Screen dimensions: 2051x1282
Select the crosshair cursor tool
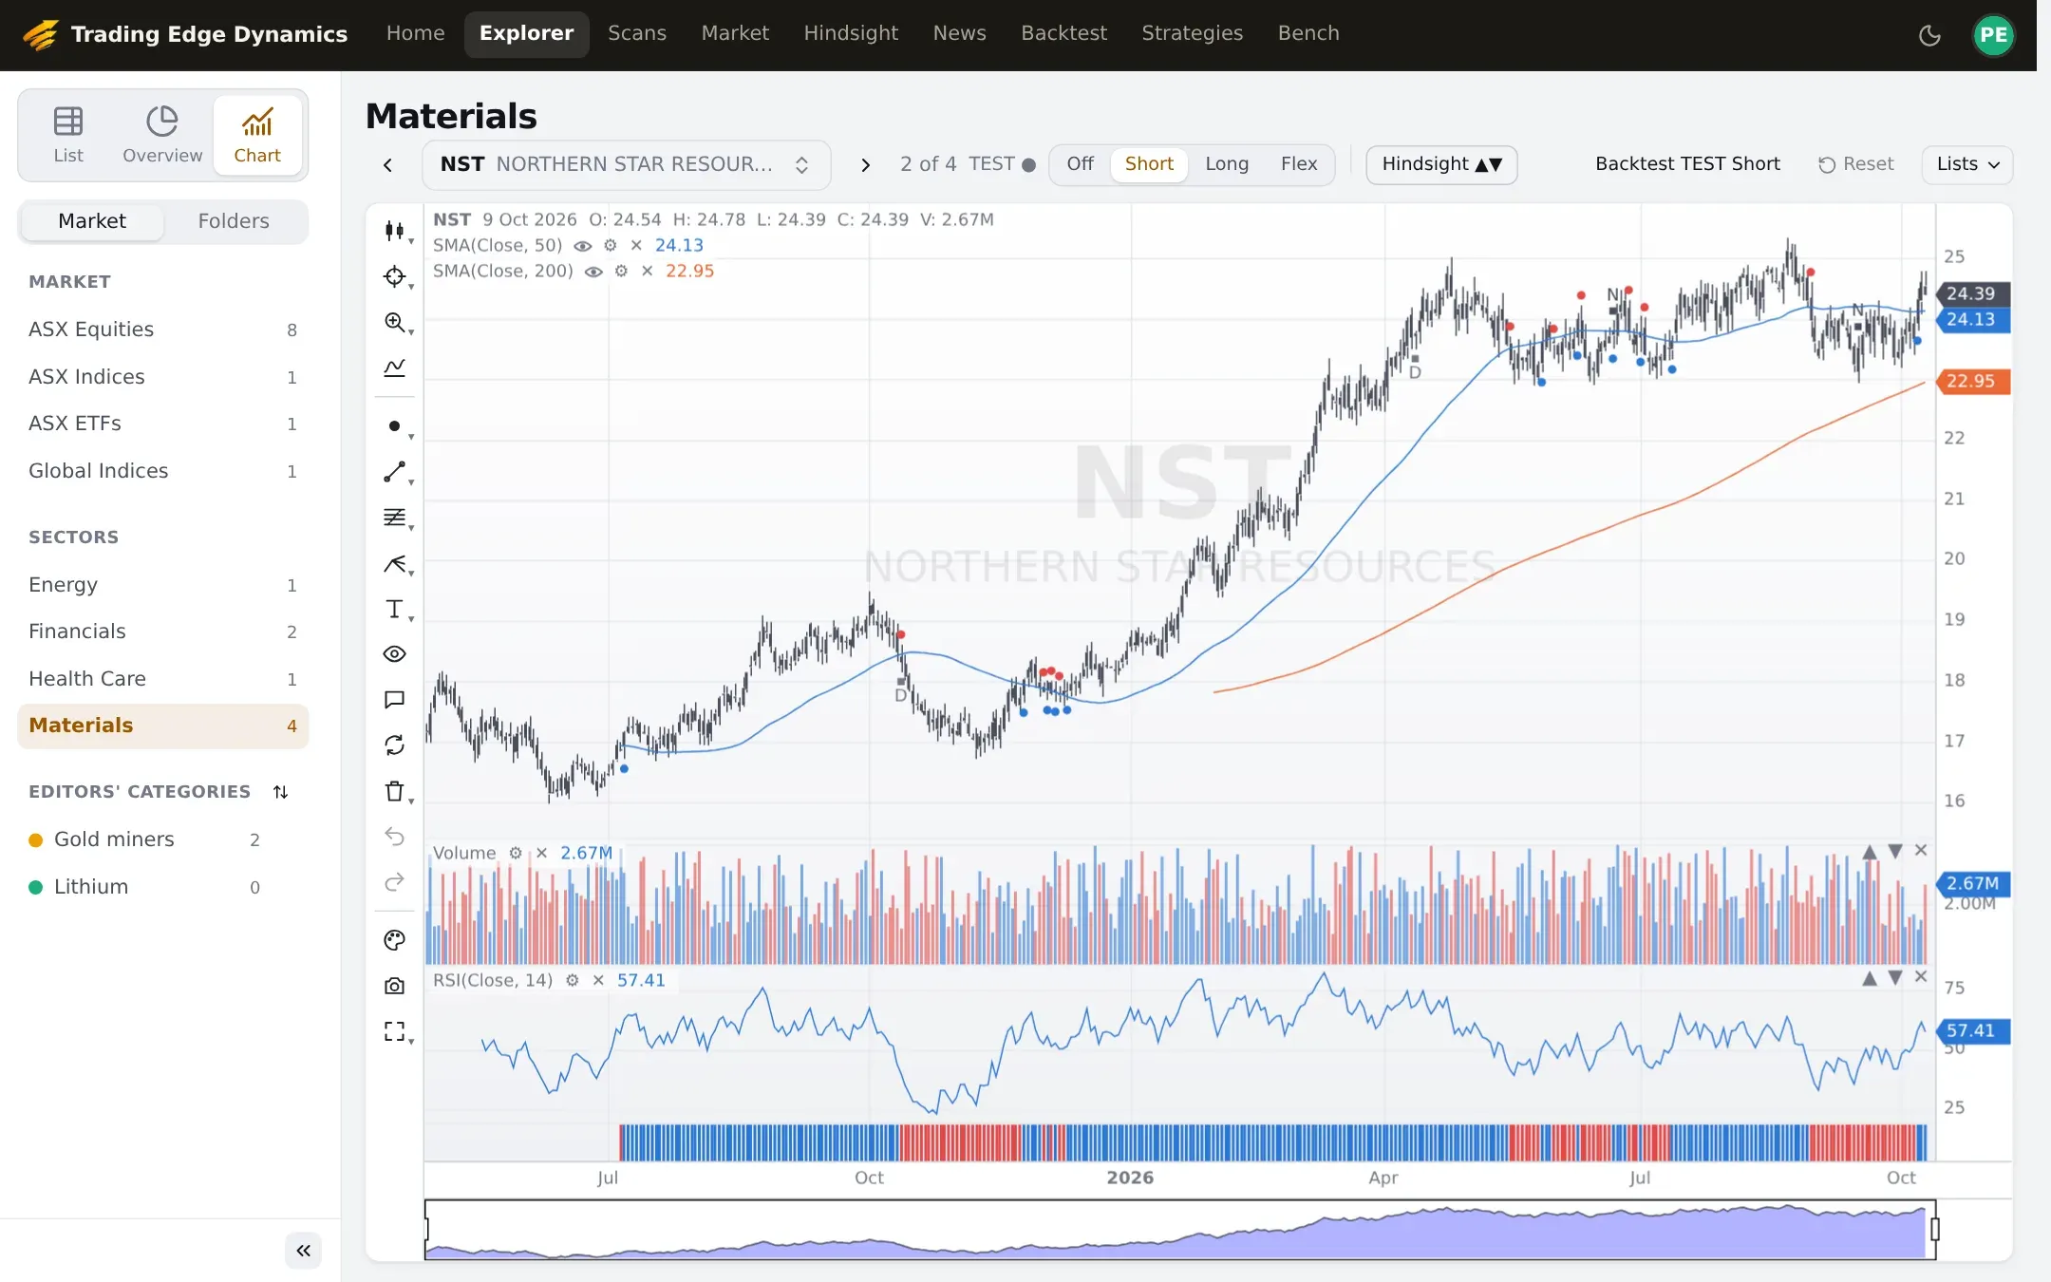click(x=394, y=276)
